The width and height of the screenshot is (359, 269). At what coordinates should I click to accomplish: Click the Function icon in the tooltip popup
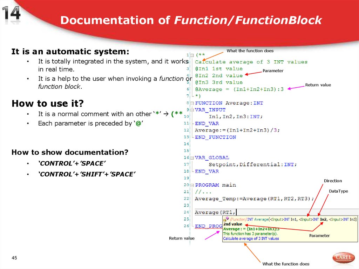click(238, 219)
